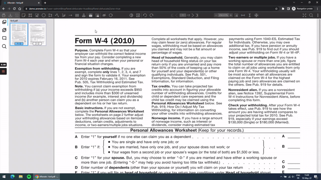Select the text box annotation tool
Image resolution: width=321 pixels, height=180 pixels.
click(x=30, y=15)
